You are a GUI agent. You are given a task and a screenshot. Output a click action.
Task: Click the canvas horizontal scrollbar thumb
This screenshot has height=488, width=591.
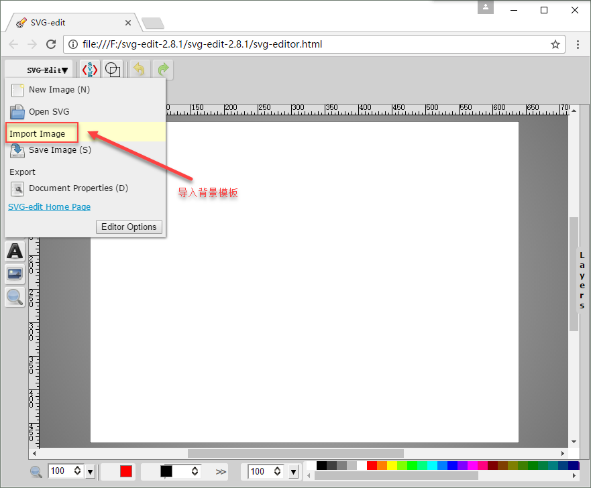click(x=295, y=453)
